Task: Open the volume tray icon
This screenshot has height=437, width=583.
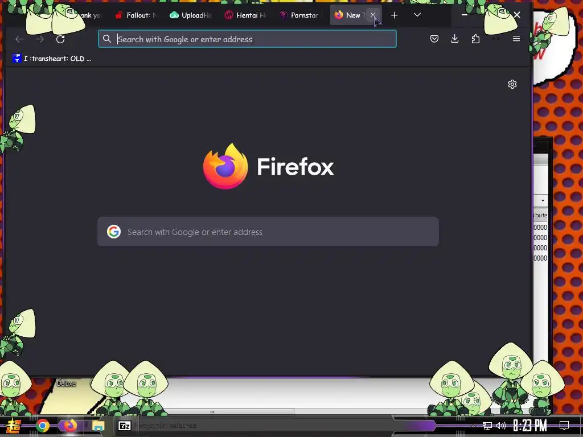Action: tap(501, 426)
